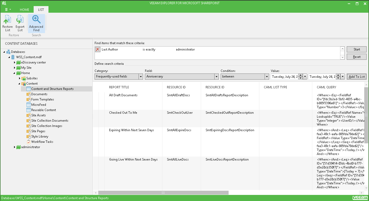Viewport: 369px width, 201px height.
Task: Click the SmtCheckOutUser resource ID cell
Action: click(x=180, y=113)
